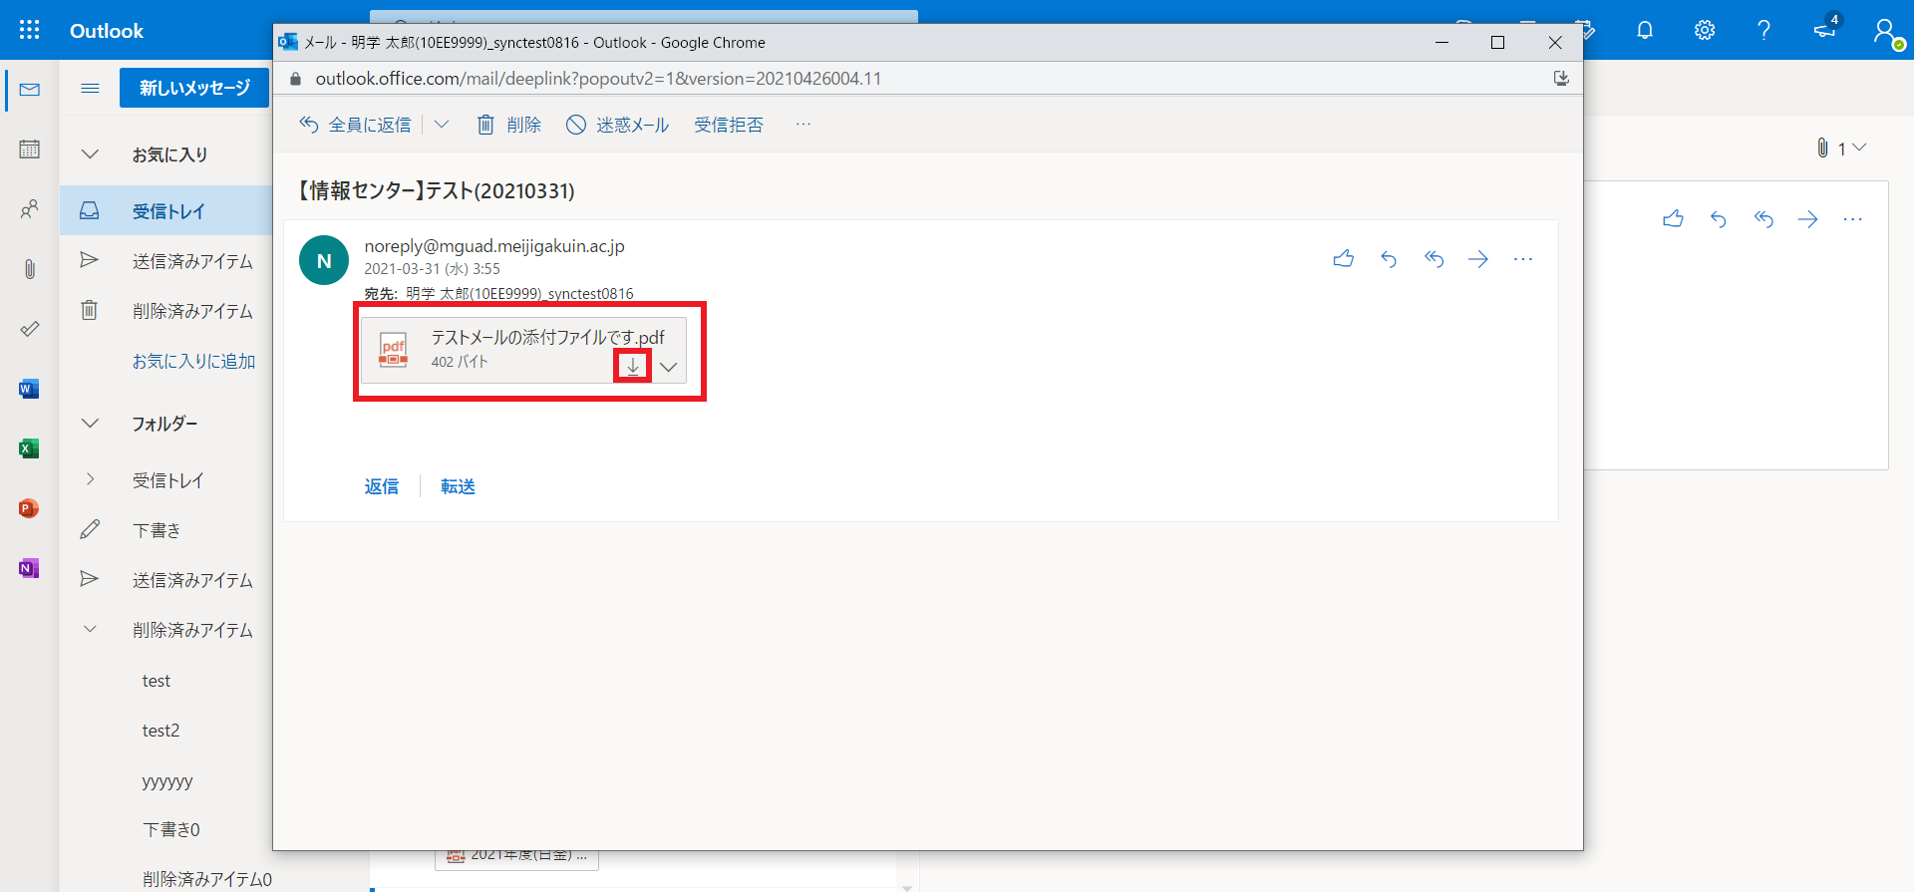
Task: Open the reply-all dropdown arrow
Action: tap(442, 125)
